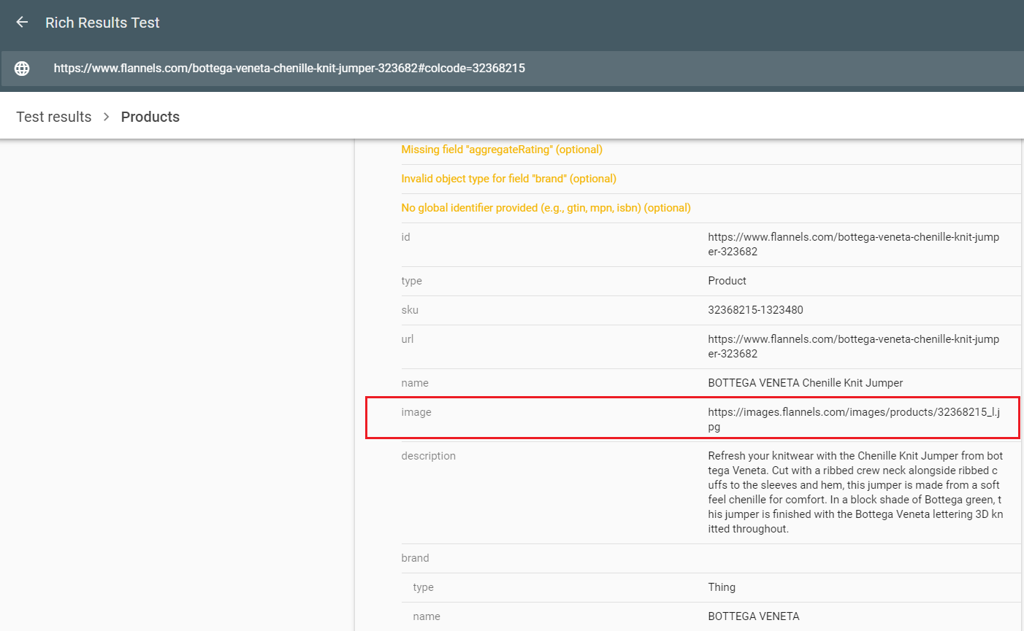Click the image field label
Viewport: 1024px width, 631px height.
click(x=416, y=412)
